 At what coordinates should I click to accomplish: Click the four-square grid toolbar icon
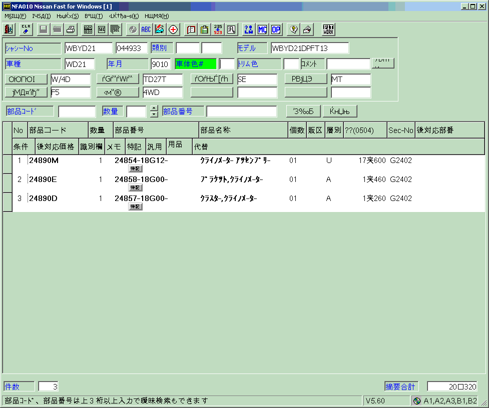(88, 29)
